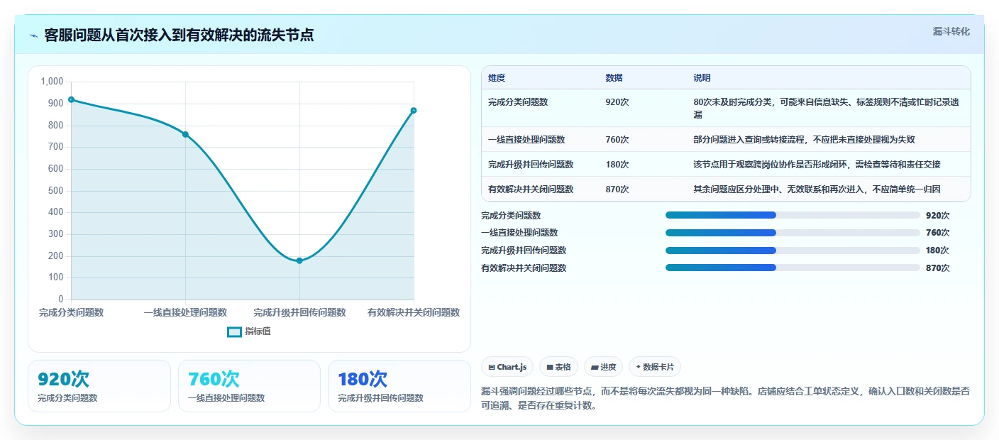
Task: Select the 表格 tag chip
Action: (559, 367)
